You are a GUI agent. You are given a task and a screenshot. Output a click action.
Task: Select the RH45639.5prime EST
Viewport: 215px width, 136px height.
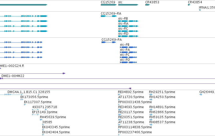click(x=41, y=120)
